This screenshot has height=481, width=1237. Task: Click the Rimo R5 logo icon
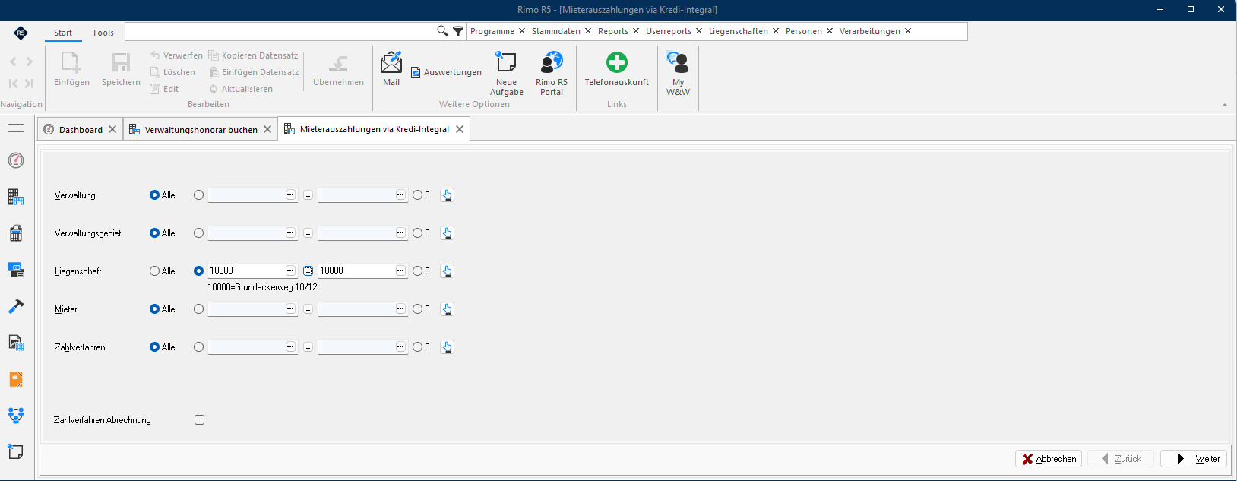21,33
